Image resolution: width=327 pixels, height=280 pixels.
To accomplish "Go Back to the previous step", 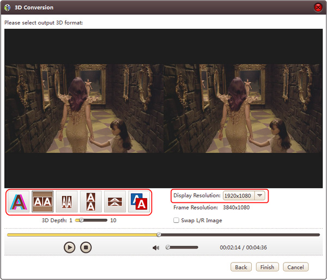I will [241, 267].
